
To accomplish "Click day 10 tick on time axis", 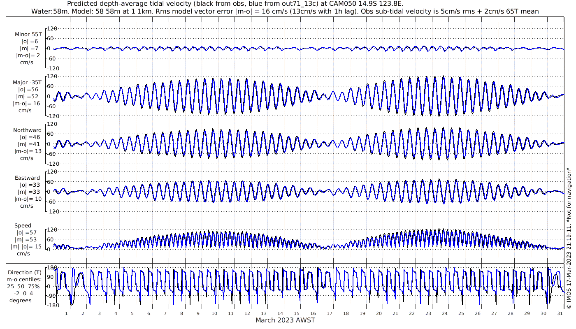I will click(214, 313).
